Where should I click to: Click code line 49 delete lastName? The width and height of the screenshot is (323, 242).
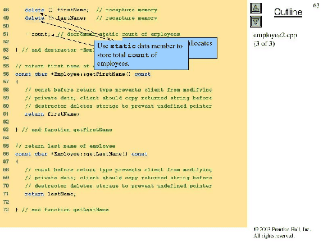91,18
